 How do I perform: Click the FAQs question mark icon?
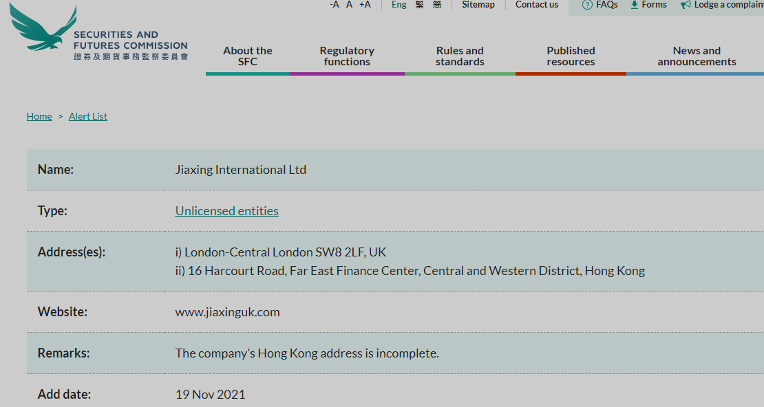pos(587,5)
